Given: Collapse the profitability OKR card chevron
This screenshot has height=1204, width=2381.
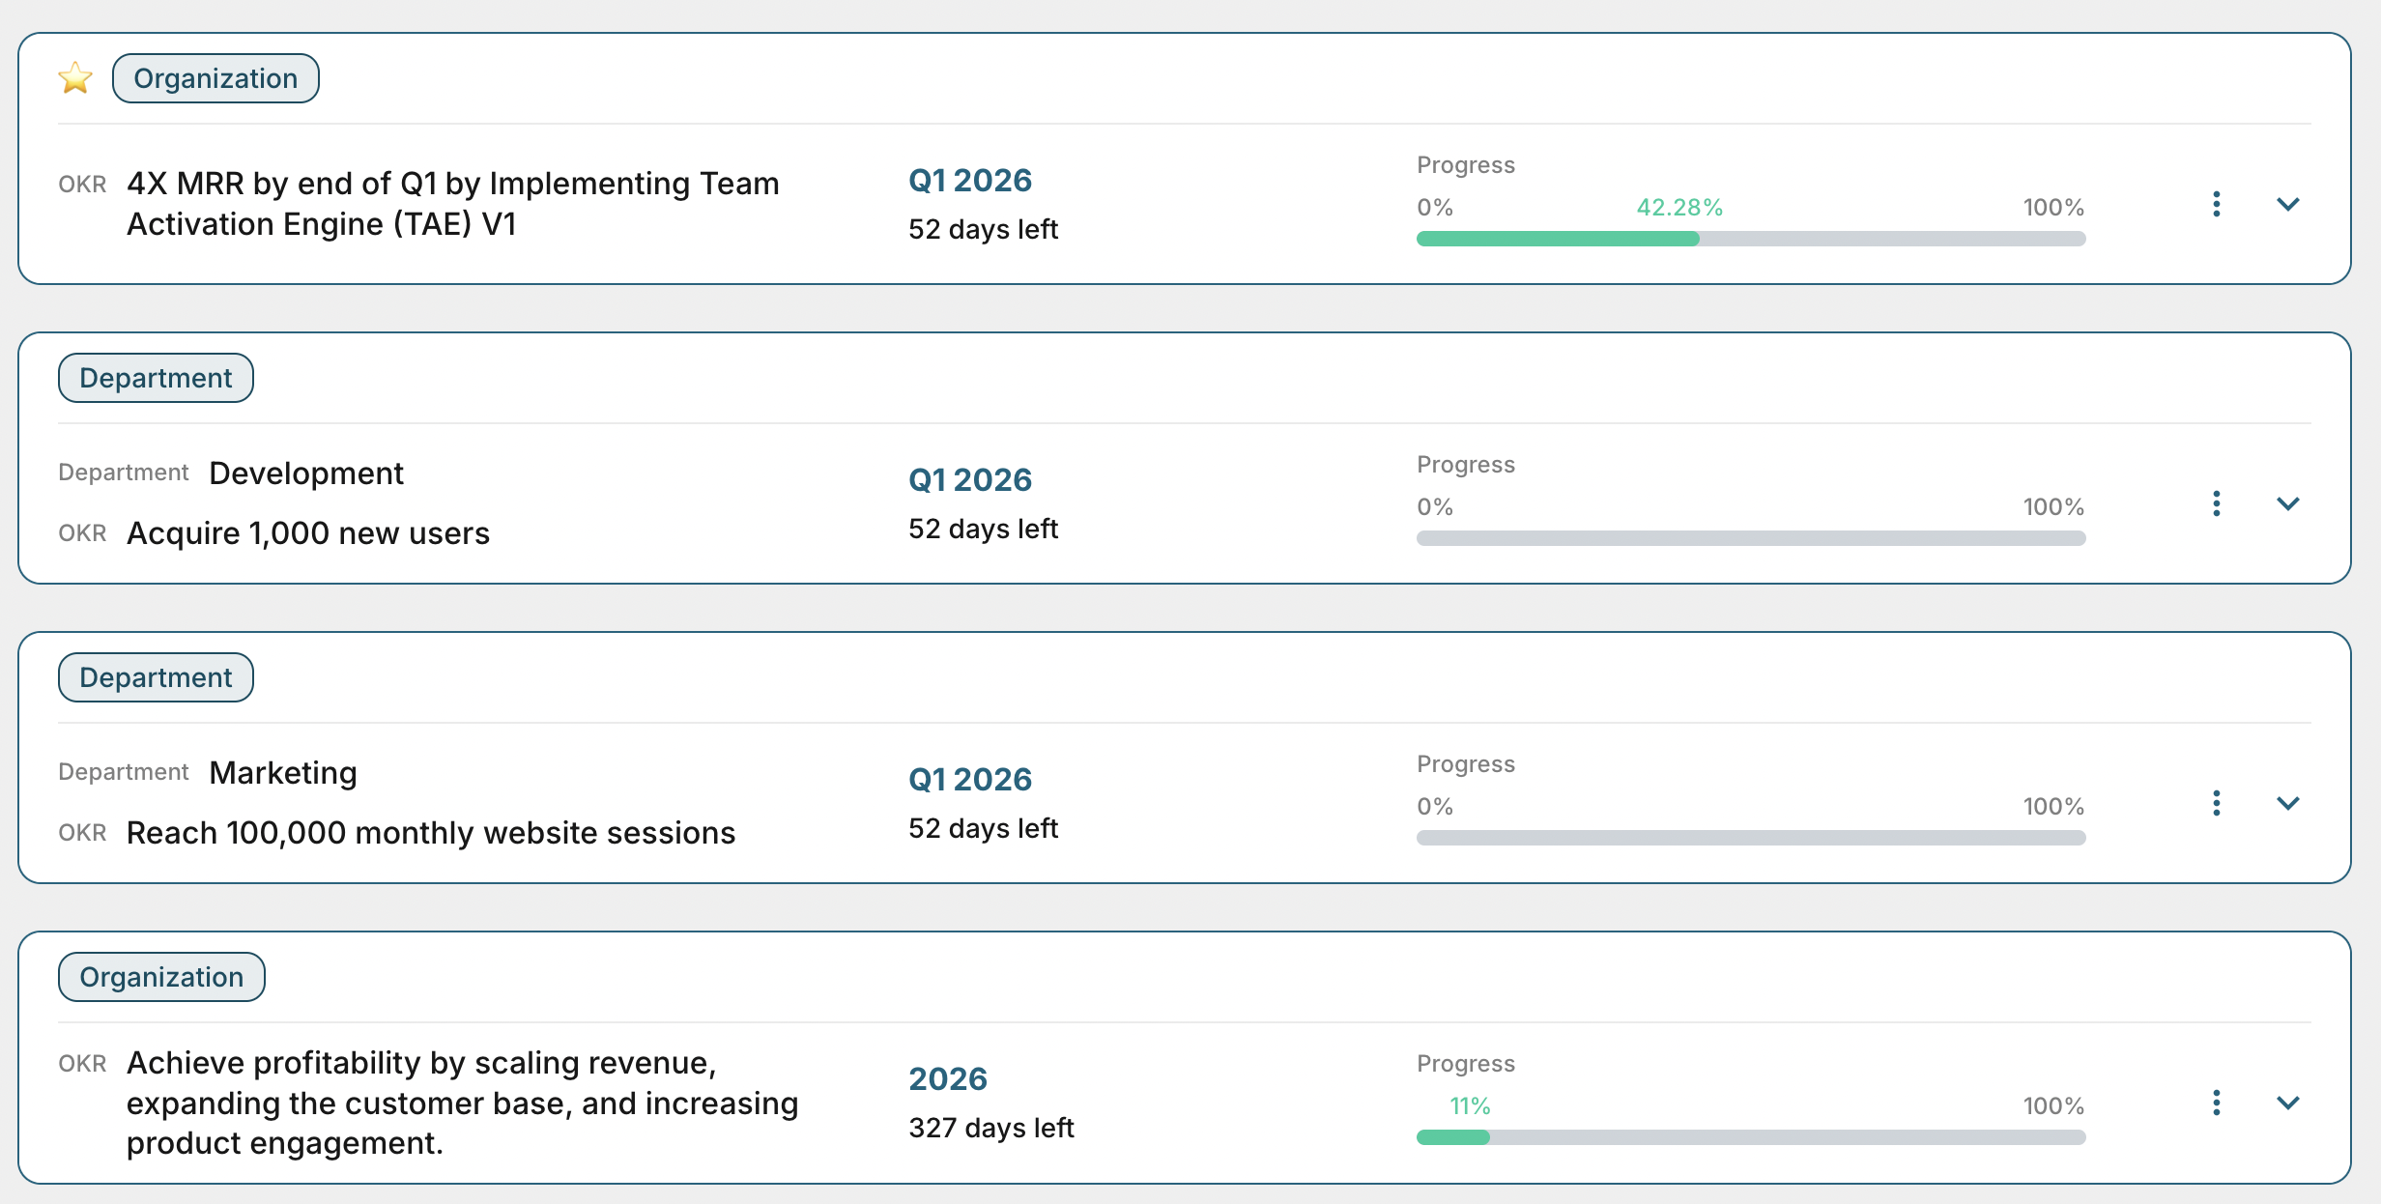Looking at the screenshot, I should (x=2287, y=1103).
